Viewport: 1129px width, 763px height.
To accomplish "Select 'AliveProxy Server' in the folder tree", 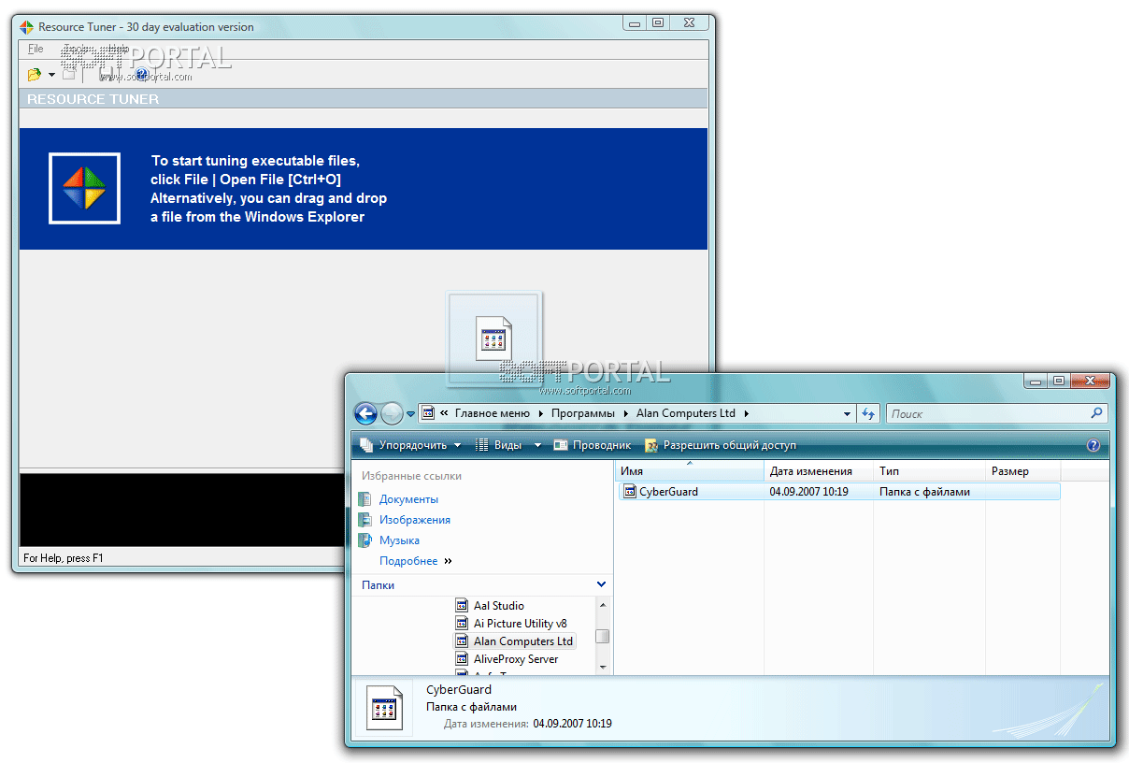I will (516, 659).
